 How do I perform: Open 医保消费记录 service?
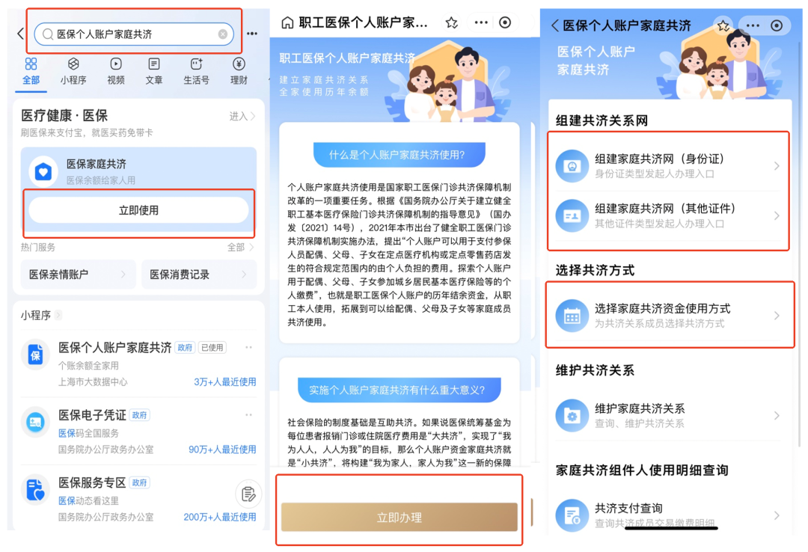point(199,275)
